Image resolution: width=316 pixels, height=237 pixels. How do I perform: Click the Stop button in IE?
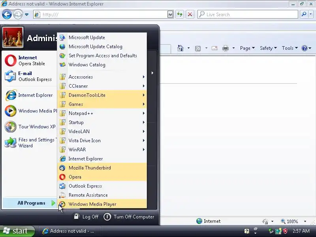[190, 15]
